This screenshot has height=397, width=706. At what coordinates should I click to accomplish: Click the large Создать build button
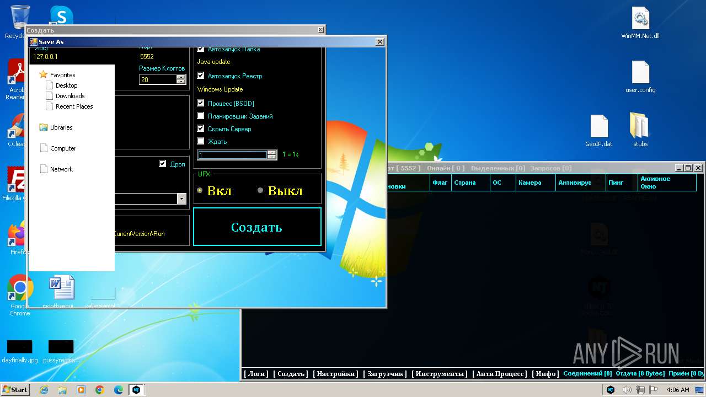click(x=257, y=227)
